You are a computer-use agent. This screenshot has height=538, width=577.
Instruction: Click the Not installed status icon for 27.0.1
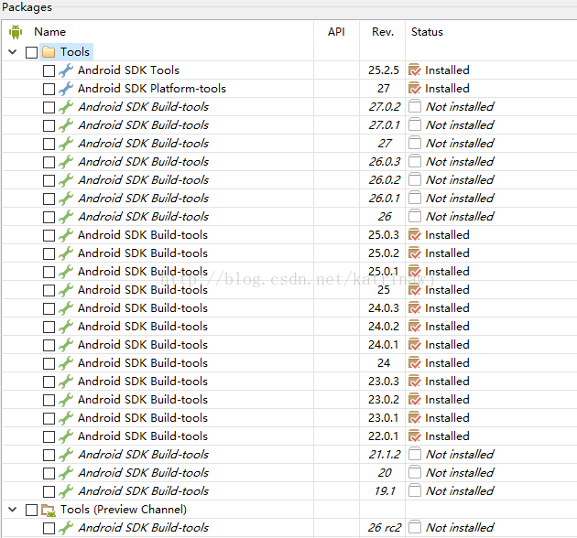pyautogui.click(x=415, y=125)
